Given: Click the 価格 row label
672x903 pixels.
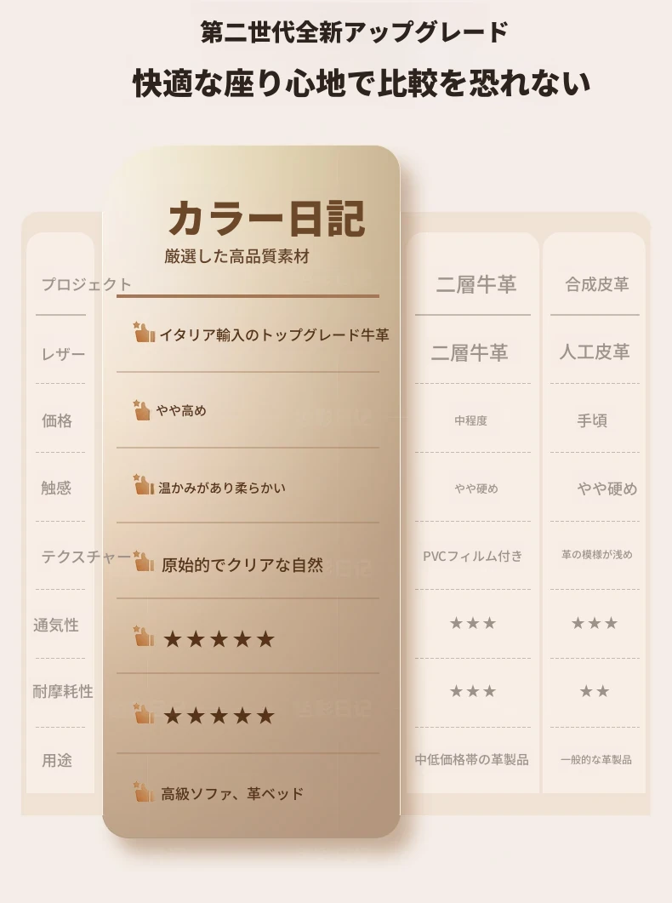Looking at the screenshot, I should 57,421.
